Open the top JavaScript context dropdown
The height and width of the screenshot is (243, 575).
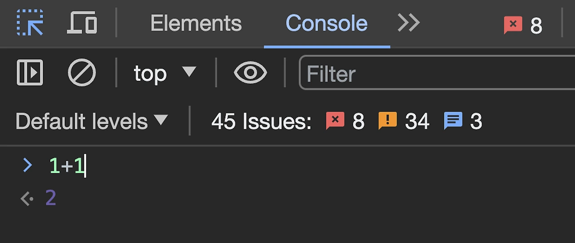point(165,73)
